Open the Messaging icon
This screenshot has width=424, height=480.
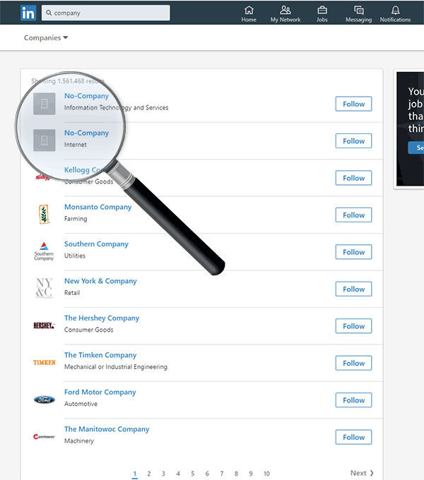[x=359, y=10]
